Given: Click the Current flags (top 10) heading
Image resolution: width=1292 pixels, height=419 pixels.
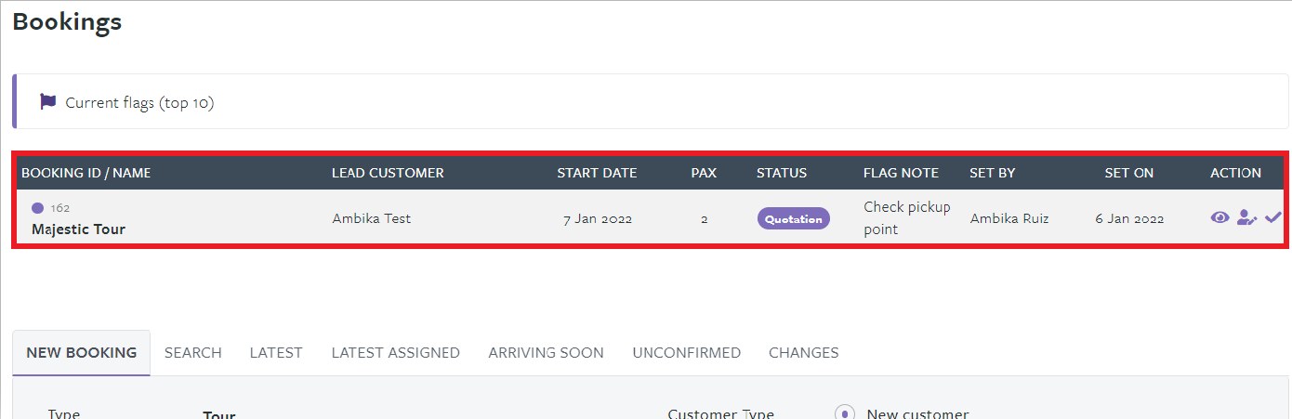Looking at the screenshot, I should coord(139,102).
